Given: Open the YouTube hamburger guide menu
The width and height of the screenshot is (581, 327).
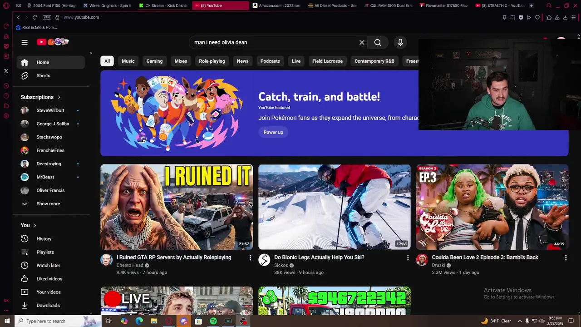Looking at the screenshot, I should pos(25,42).
